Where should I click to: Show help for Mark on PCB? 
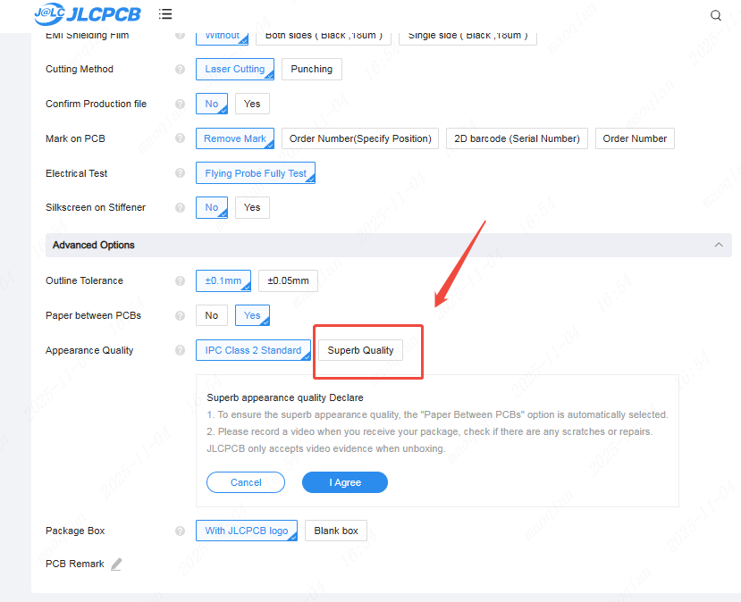tap(180, 138)
